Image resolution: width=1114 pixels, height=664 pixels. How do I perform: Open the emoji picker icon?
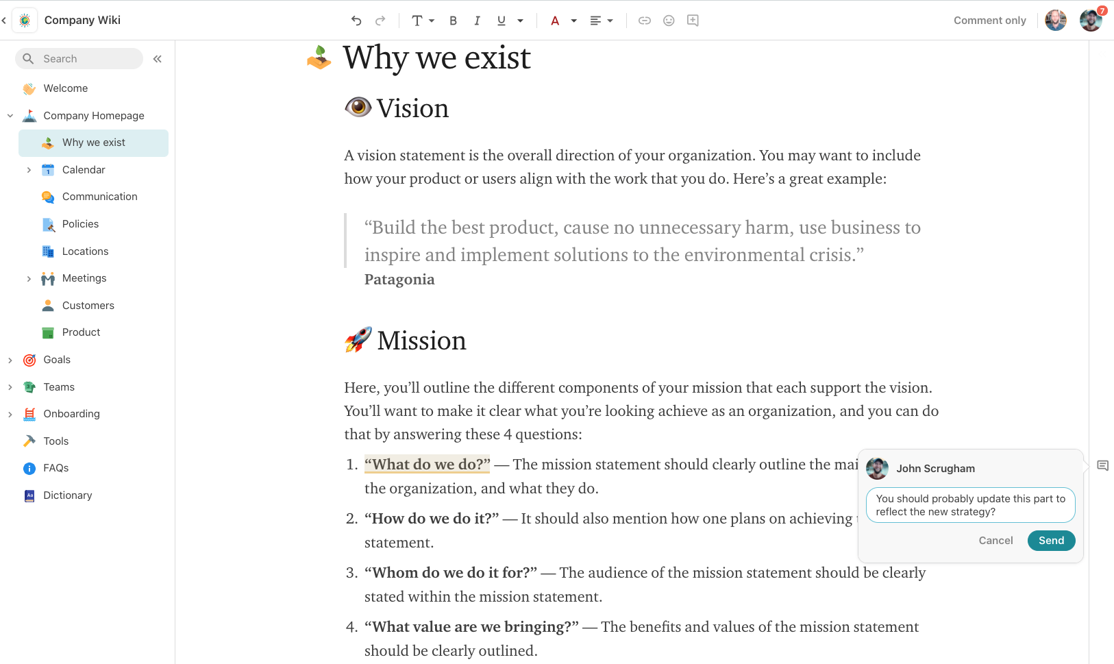click(x=669, y=21)
